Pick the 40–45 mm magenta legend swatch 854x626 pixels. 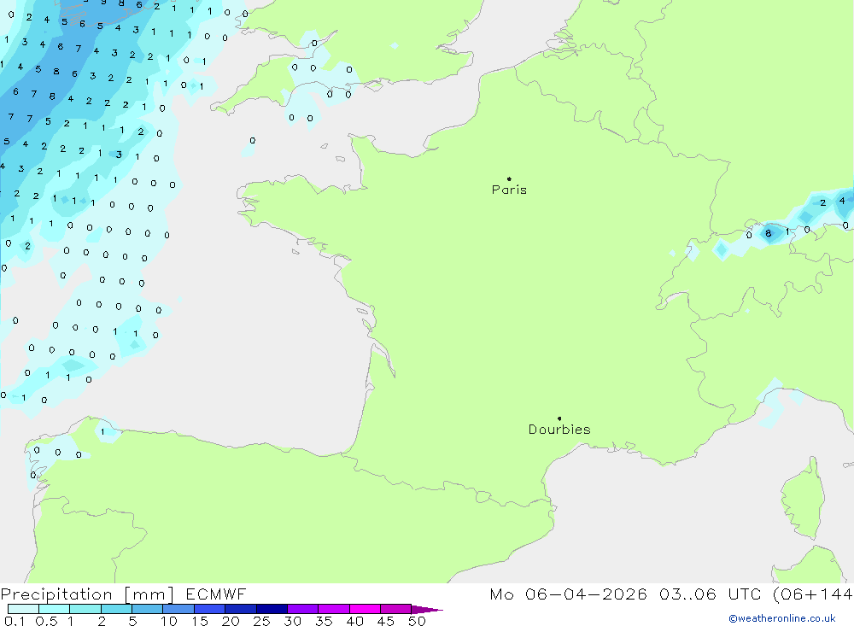(x=365, y=609)
